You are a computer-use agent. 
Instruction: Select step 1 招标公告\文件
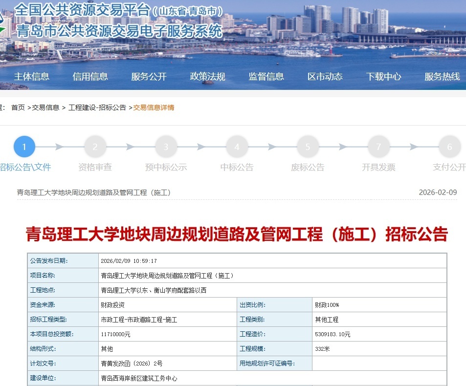pos(24,146)
